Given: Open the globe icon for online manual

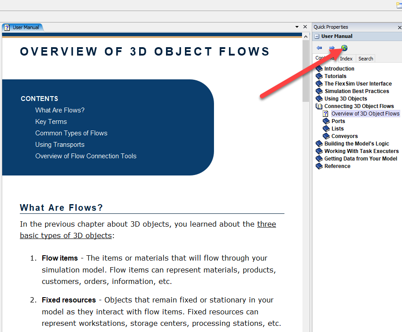Looking at the screenshot, I should click(x=344, y=48).
